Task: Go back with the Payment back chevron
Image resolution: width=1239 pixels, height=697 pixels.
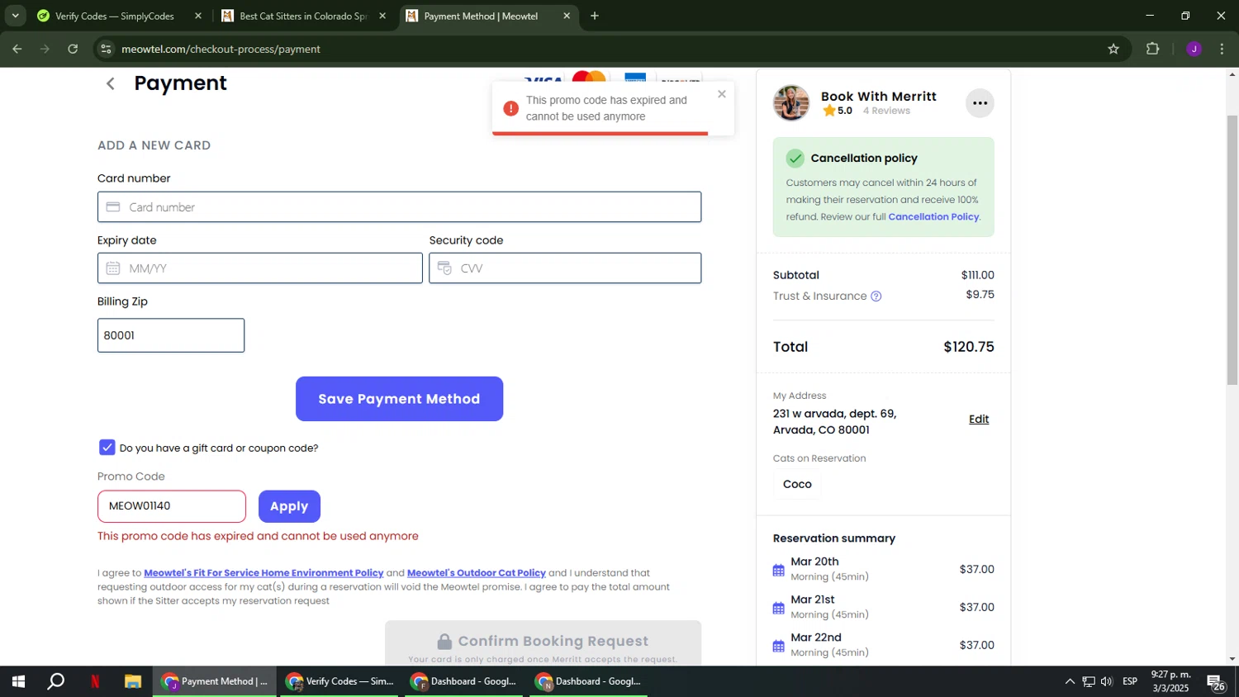Action: [x=111, y=83]
